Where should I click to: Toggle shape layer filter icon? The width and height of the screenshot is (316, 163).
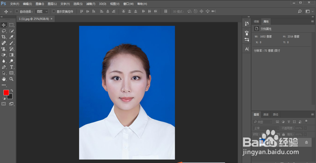coord(294,122)
